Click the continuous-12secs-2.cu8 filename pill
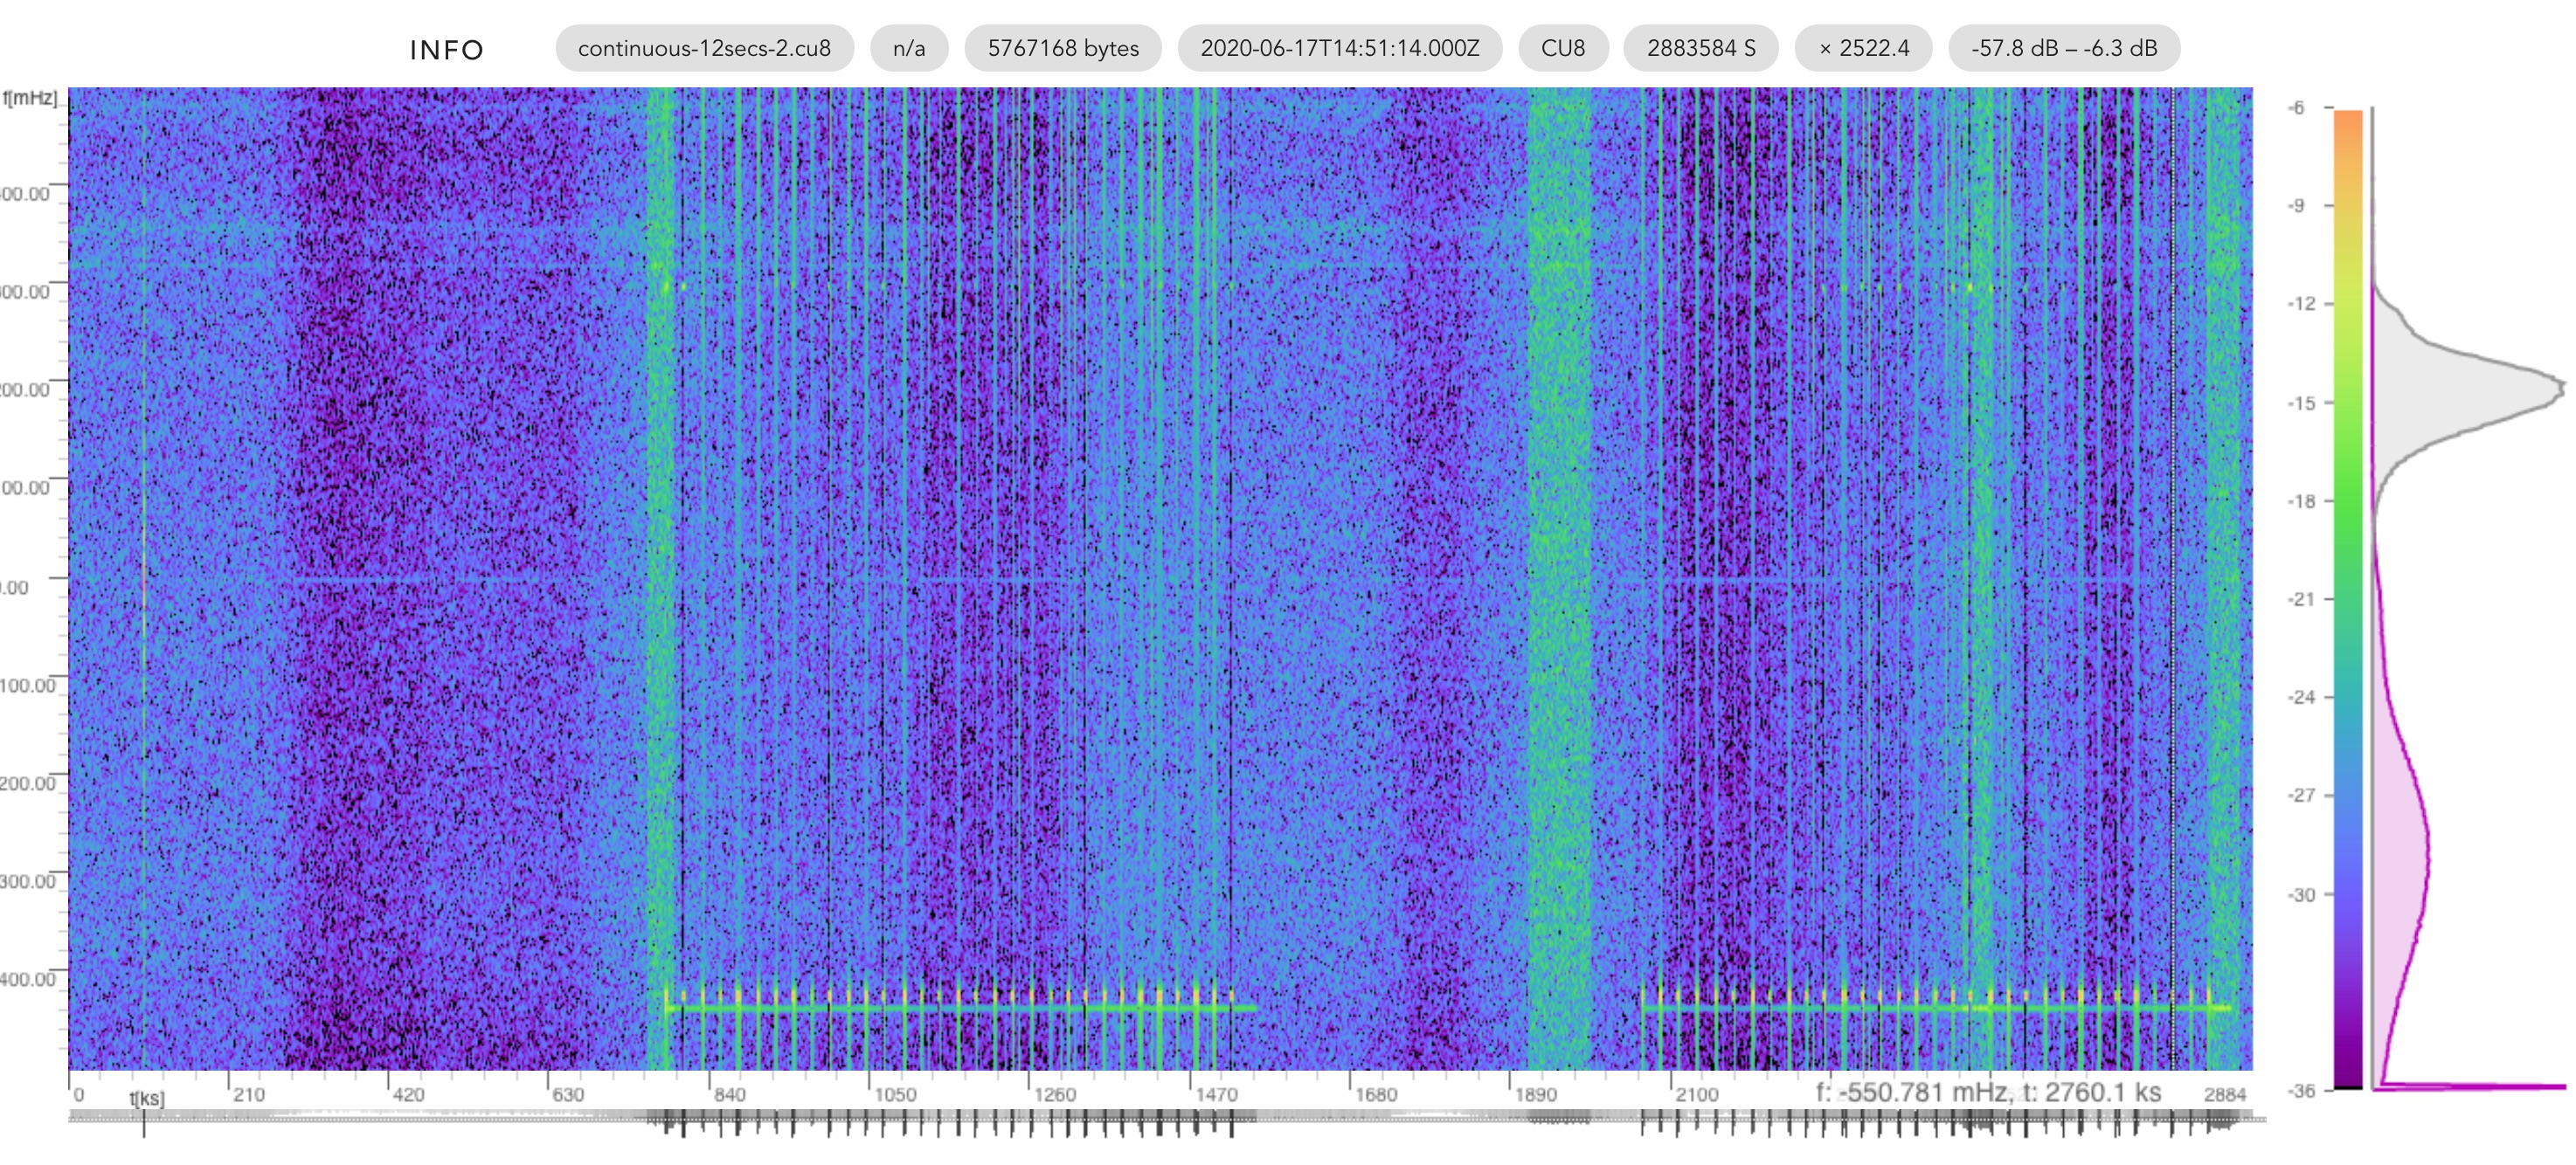2576x1165 pixels. [x=704, y=48]
